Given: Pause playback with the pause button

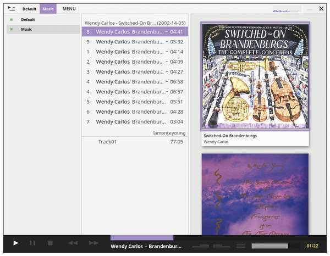Looking at the screenshot, I should coord(32,243).
